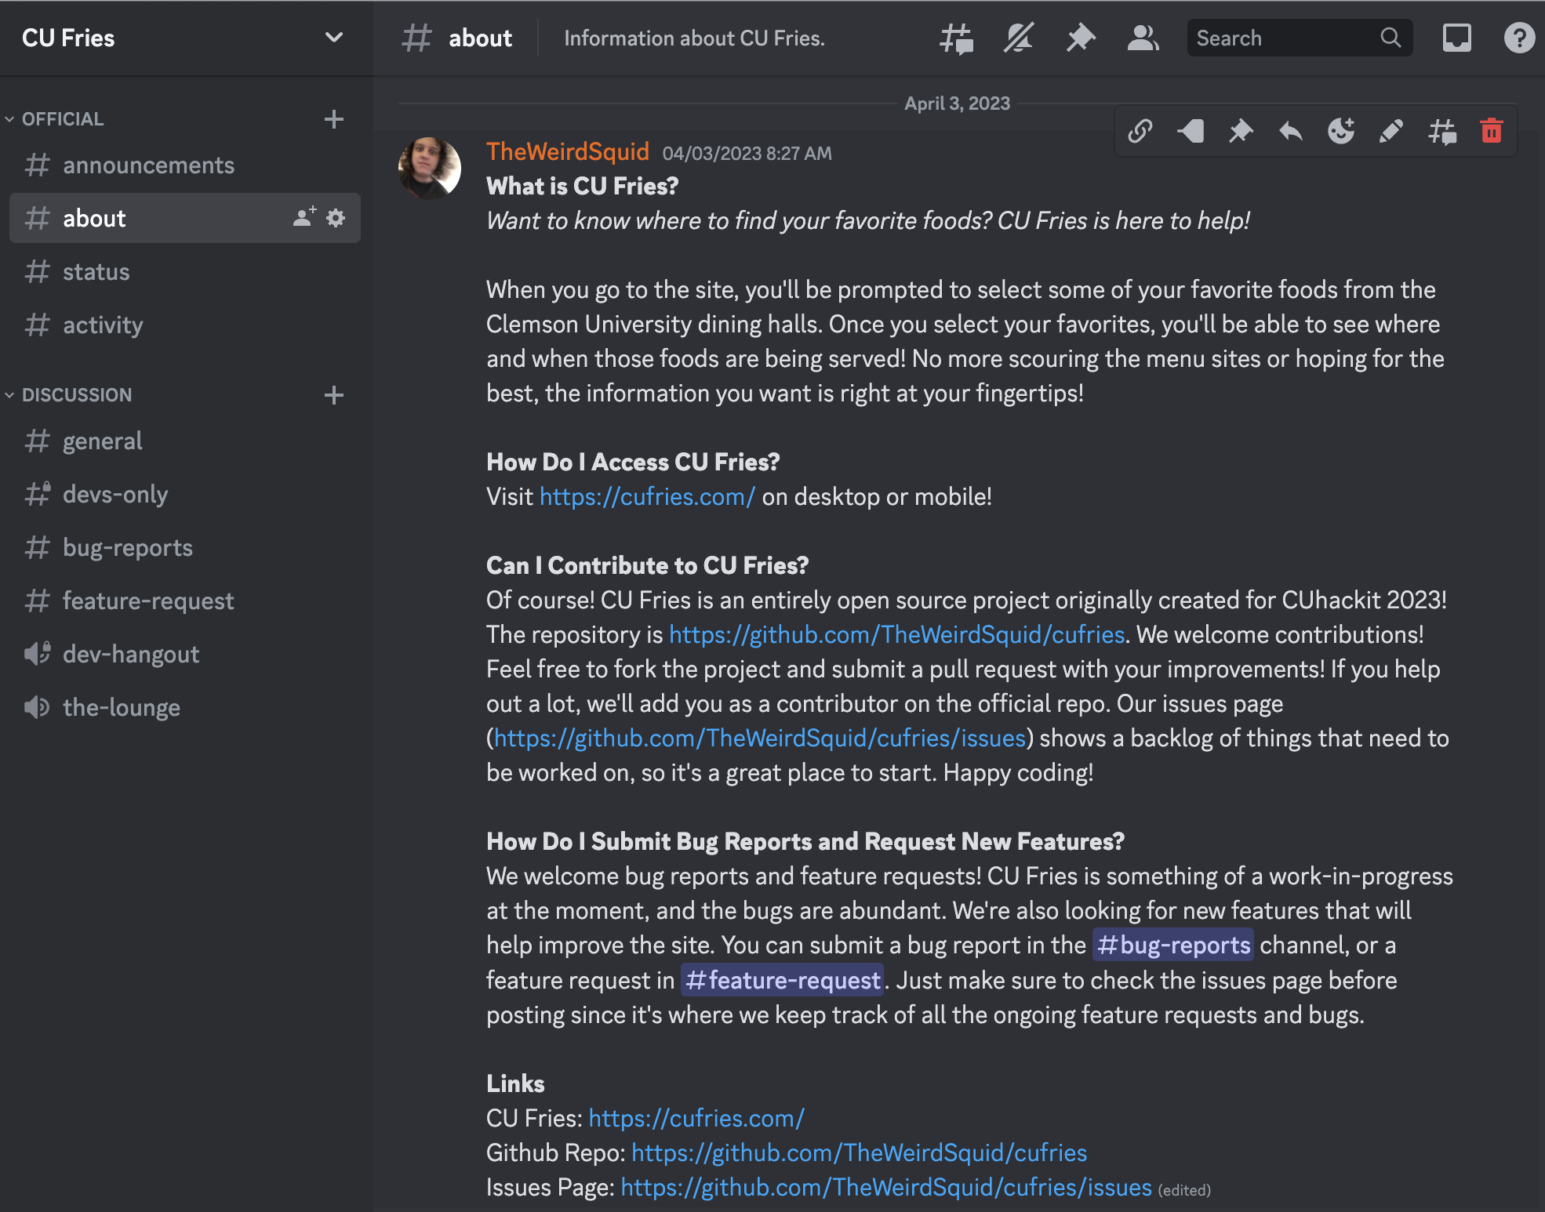The width and height of the screenshot is (1545, 1212).
Task: Show the member list icon
Action: tap(1143, 38)
